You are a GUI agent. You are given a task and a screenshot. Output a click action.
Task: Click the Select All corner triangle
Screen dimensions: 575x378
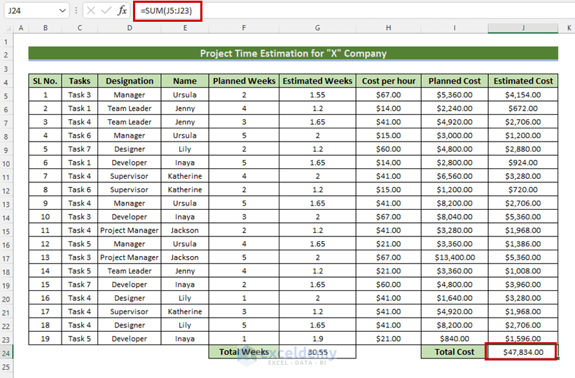point(8,28)
